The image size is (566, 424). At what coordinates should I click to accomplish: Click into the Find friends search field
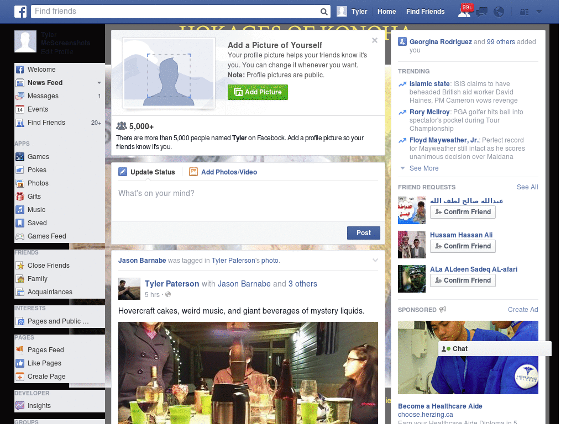[x=176, y=12]
